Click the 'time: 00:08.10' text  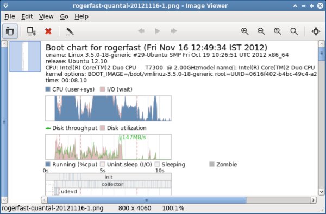point(66,80)
